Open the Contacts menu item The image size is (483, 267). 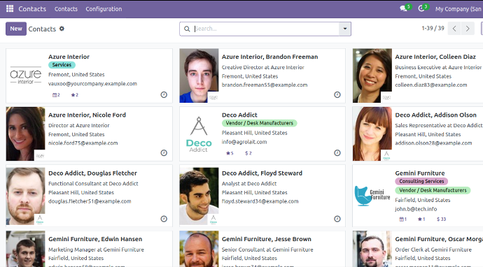coord(66,9)
